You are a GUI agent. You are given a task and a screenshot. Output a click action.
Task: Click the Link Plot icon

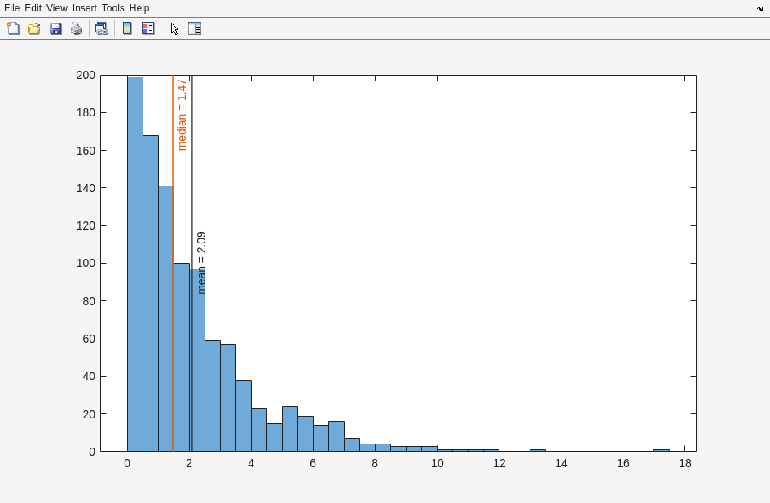coord(101,28)
